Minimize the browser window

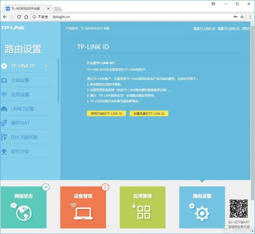coord(226,4)
